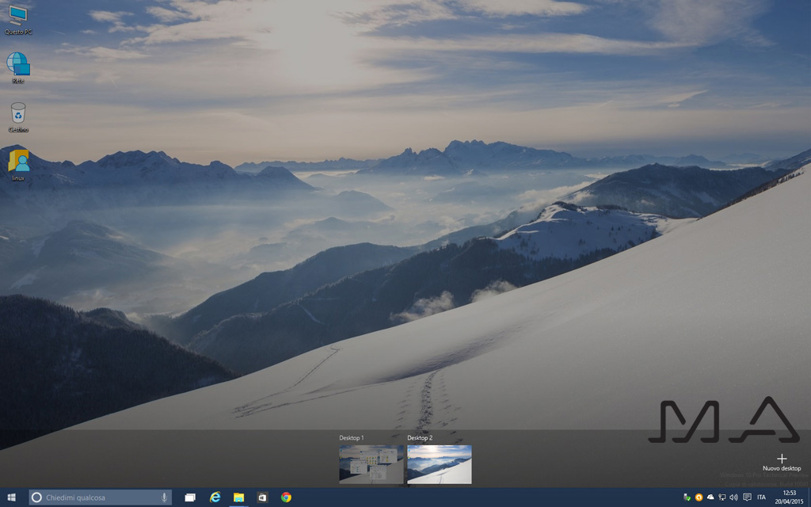Click the Show desktop strip at taskbar end

click(809, 497)
